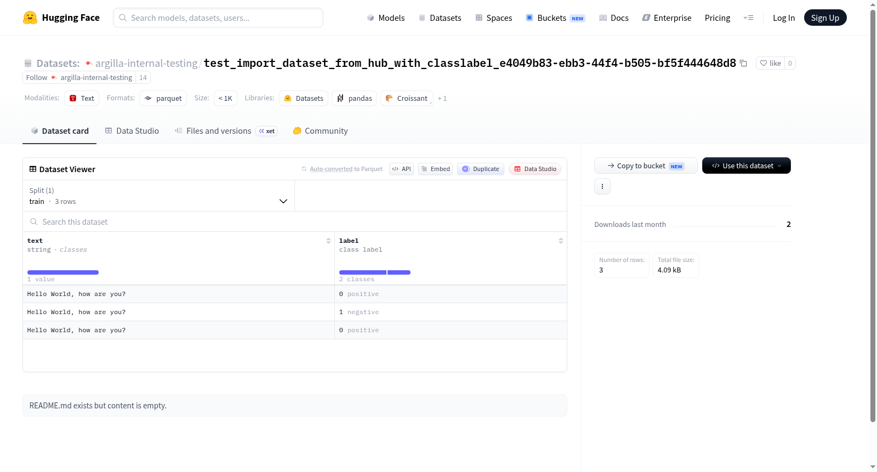The width and height of the screenshot is (877, 472).
Task: Follow the argilla-internal-testing organization
Action: coord(79,78)
